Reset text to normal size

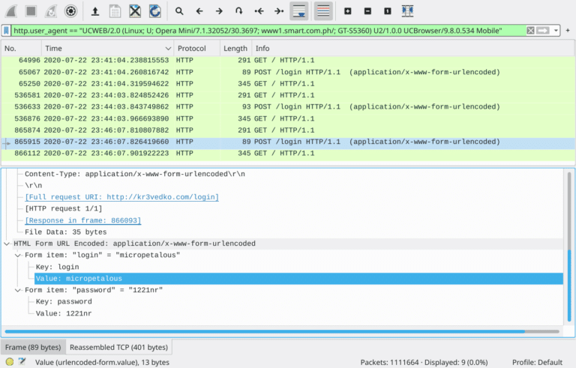coord(387,11)
